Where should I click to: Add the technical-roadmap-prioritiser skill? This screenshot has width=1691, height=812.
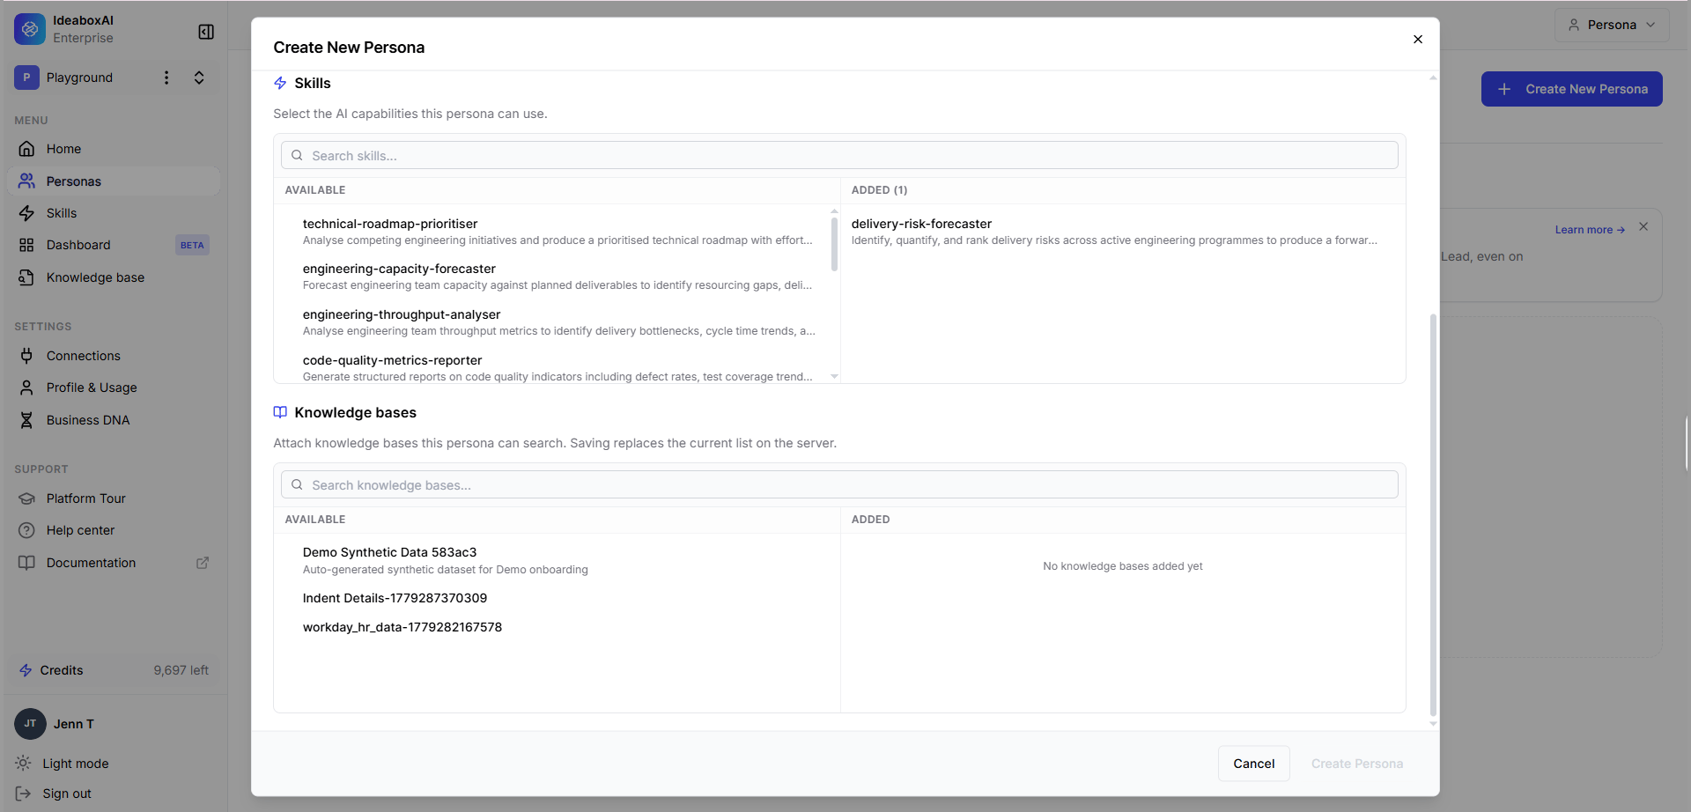pos(558,232)
